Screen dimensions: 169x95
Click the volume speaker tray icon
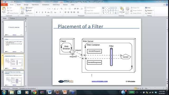[153, 92]
